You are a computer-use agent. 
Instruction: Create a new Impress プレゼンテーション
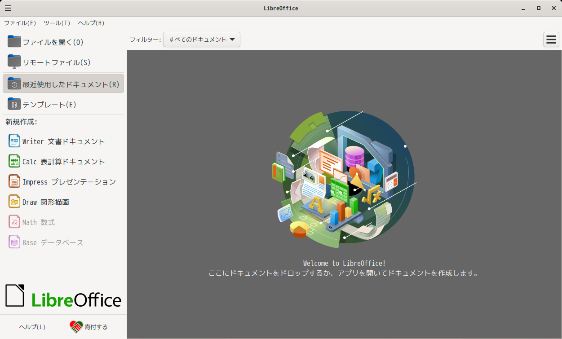(63, 182)
